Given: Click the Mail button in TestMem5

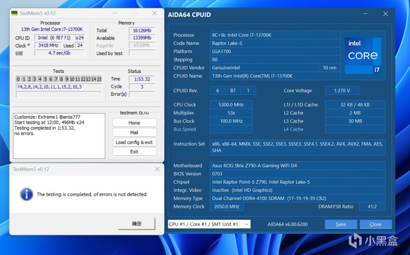Looking at the screenshot, I should tap(134, 133).
